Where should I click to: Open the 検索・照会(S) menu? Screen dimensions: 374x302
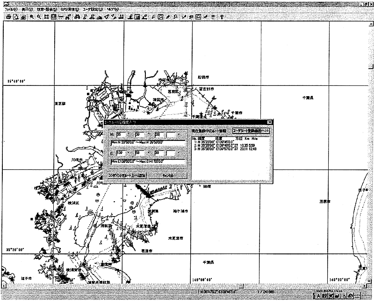coord(47,9)
